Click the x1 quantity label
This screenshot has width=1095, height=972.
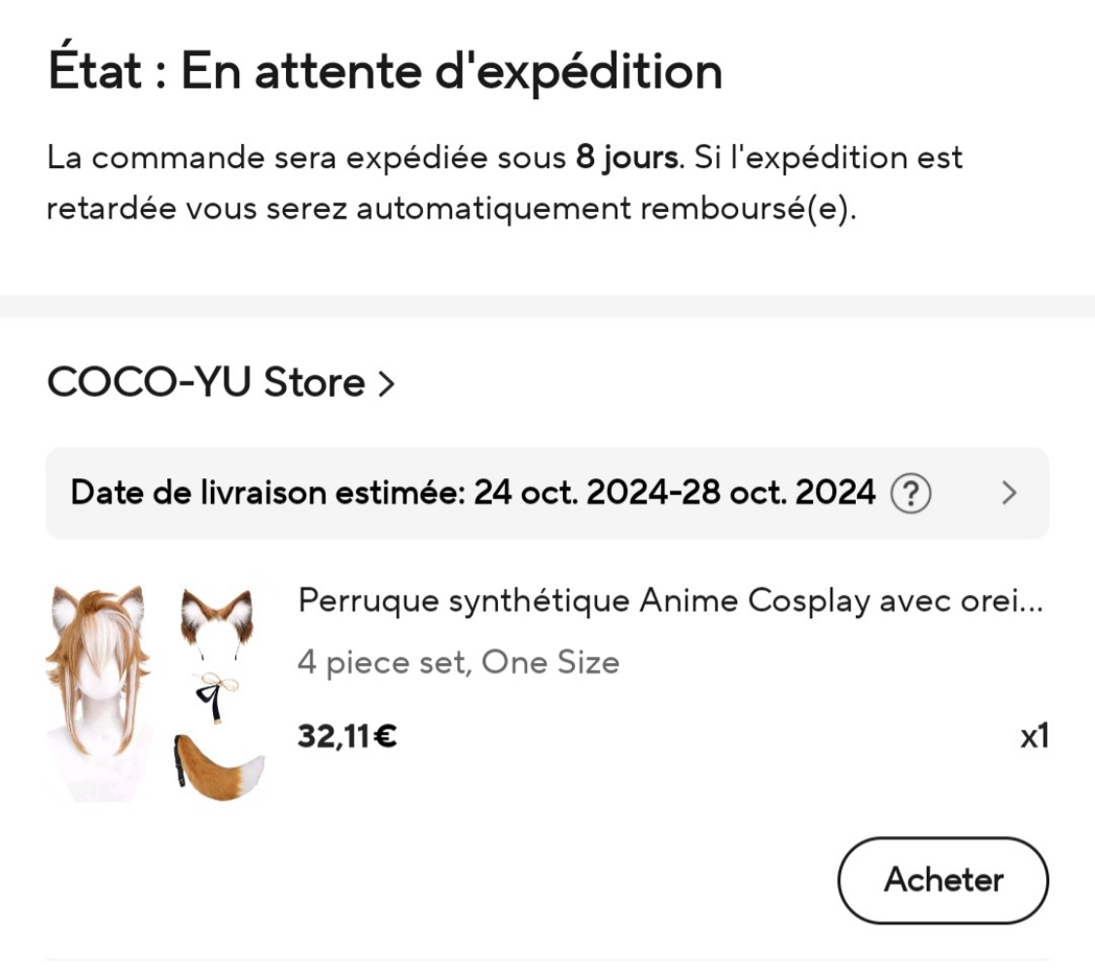click(1034, 737)
